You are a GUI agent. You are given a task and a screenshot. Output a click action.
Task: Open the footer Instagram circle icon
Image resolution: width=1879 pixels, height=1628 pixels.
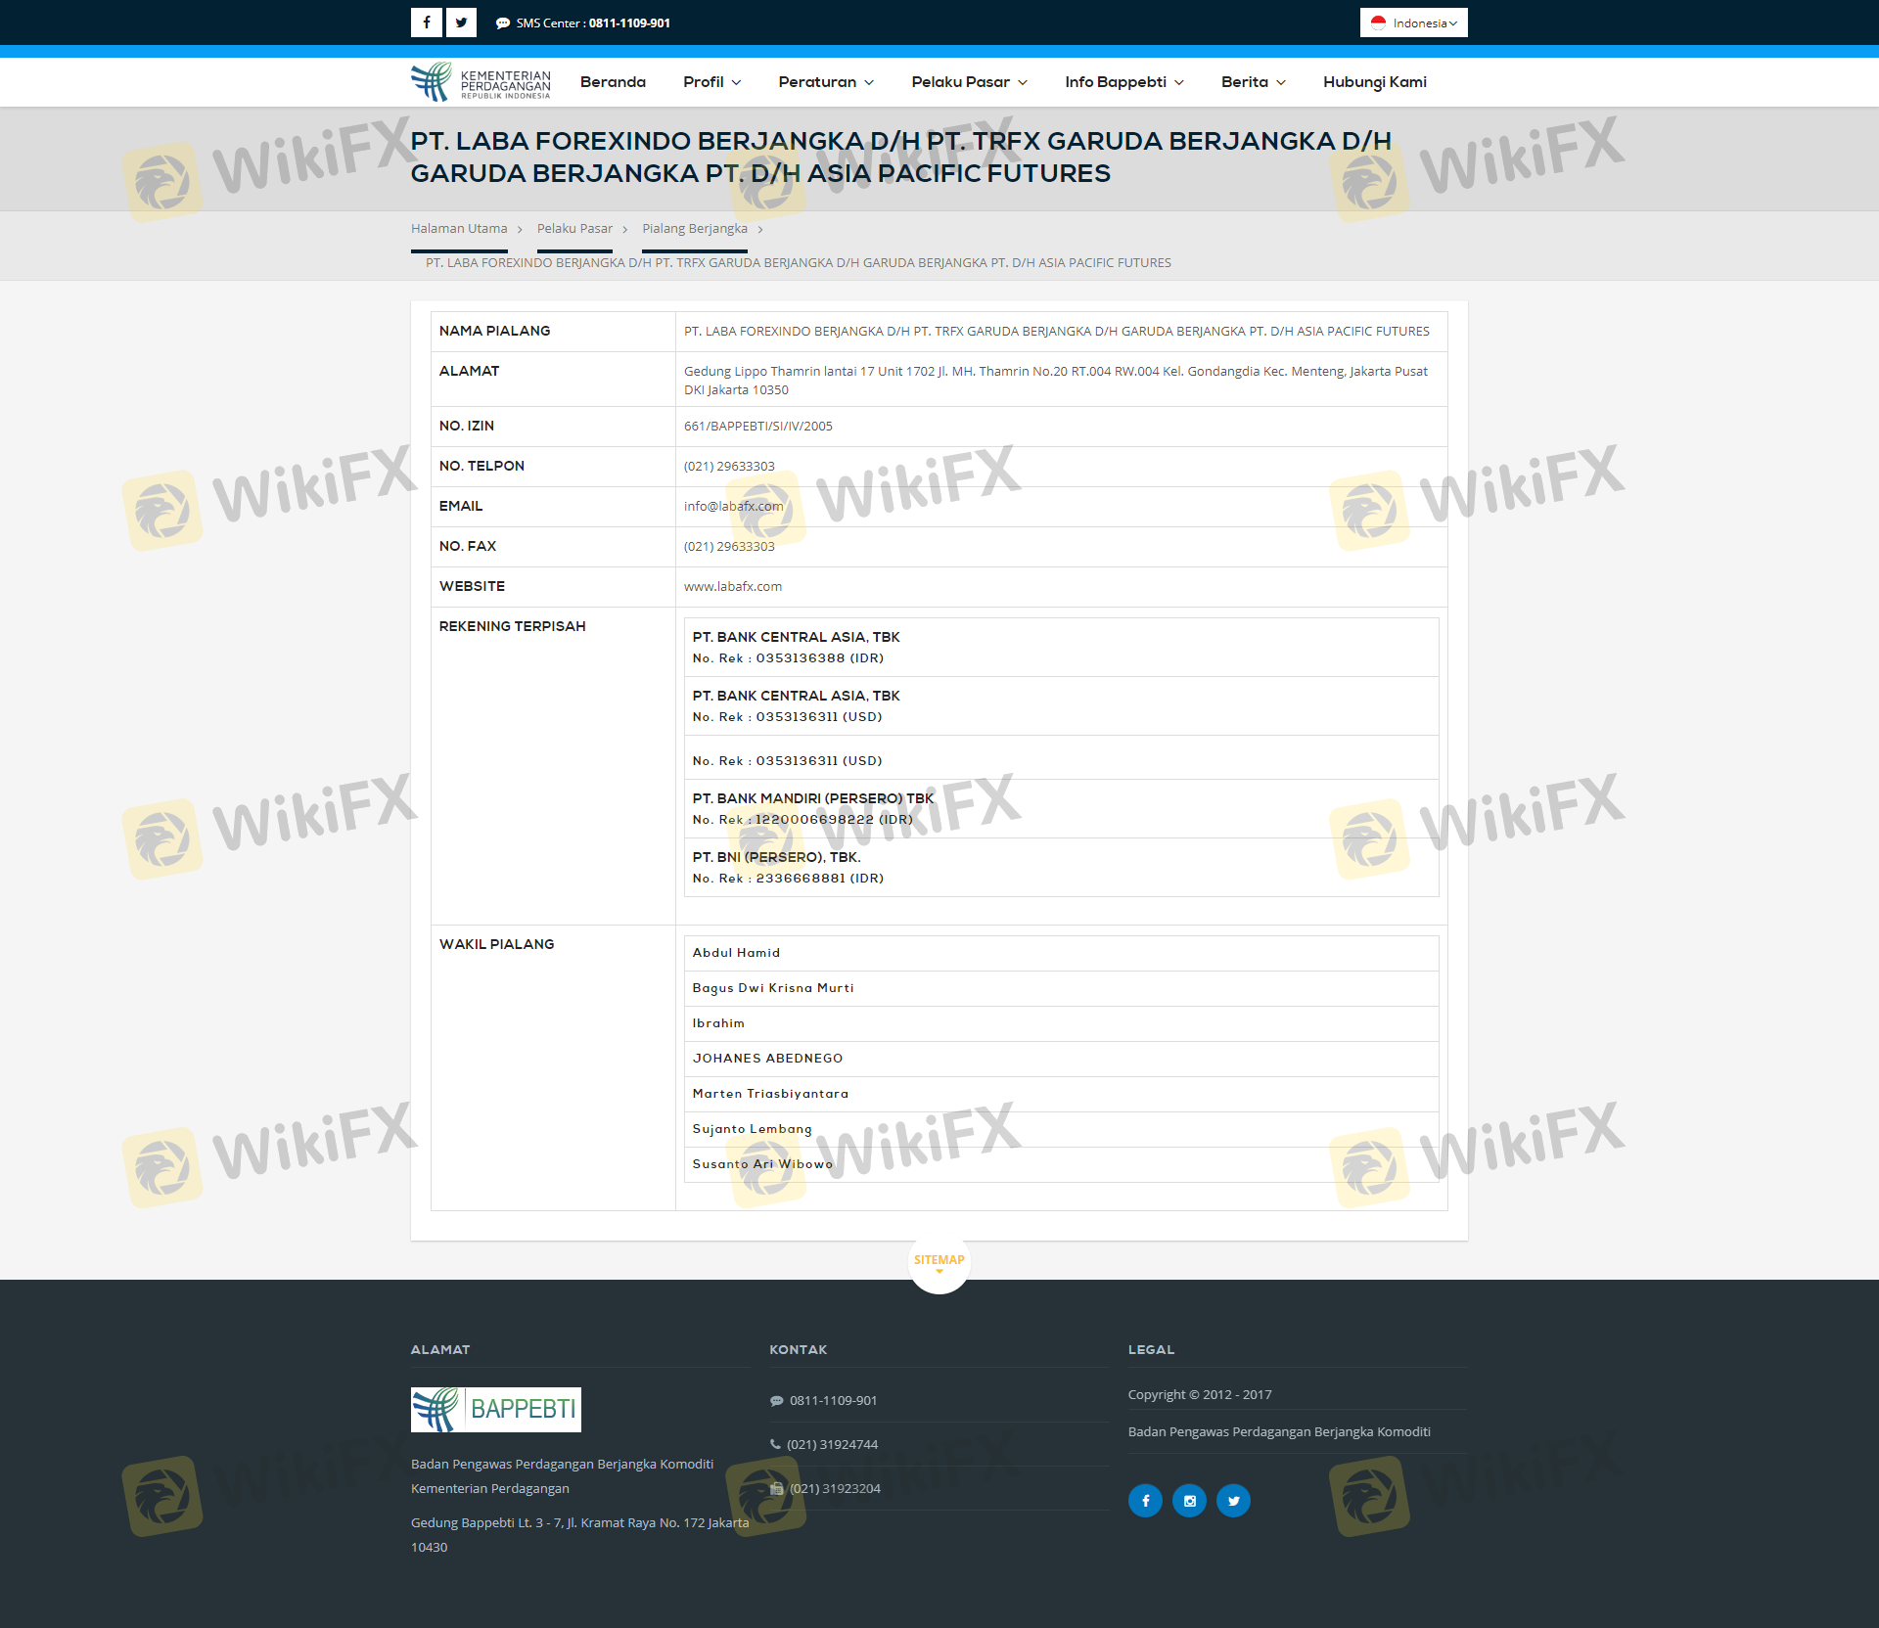click(1189, 1501)
